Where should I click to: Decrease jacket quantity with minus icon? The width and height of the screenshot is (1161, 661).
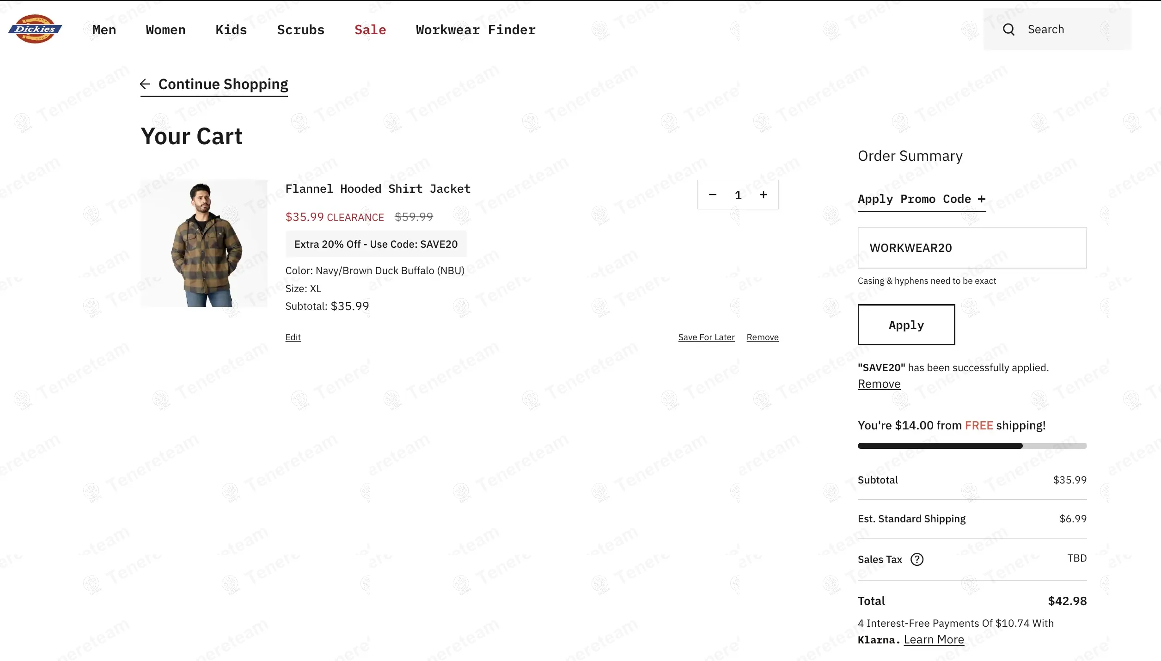pyautogui.click(x=713, y=195)
